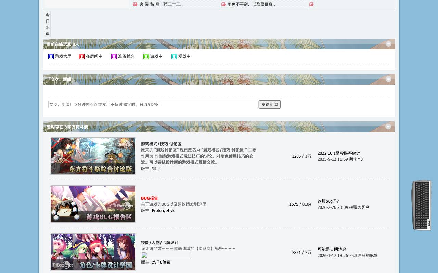Click the description 关于游戏的BUG以及建议请发到这里
The height and width of the screenshot is (273, 438).
(x=173, y=204)
